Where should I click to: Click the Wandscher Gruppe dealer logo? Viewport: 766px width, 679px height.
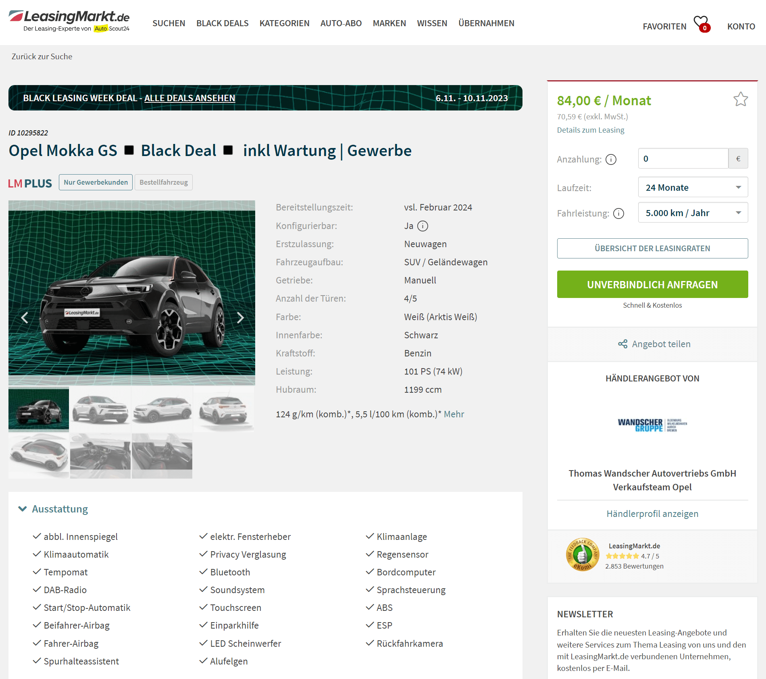click(x=652, y=425)
